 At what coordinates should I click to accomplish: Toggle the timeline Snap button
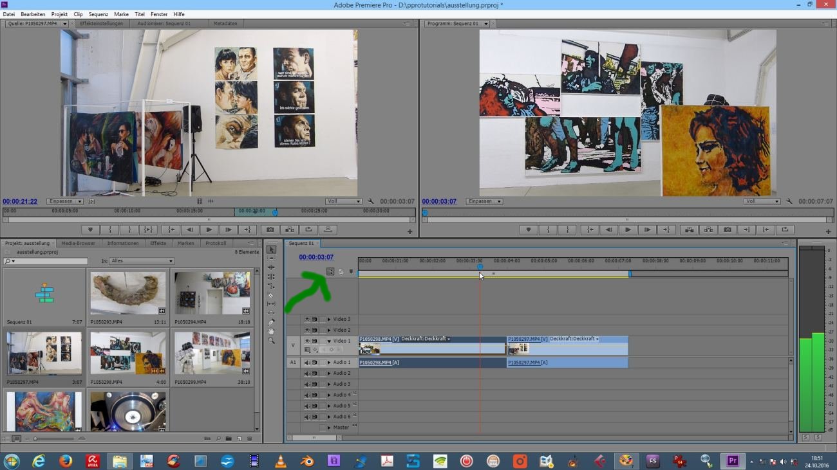pos(330,272)
